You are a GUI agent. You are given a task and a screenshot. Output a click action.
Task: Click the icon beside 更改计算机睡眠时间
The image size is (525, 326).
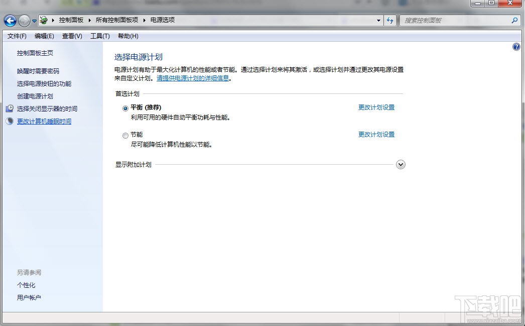[10, 121]
